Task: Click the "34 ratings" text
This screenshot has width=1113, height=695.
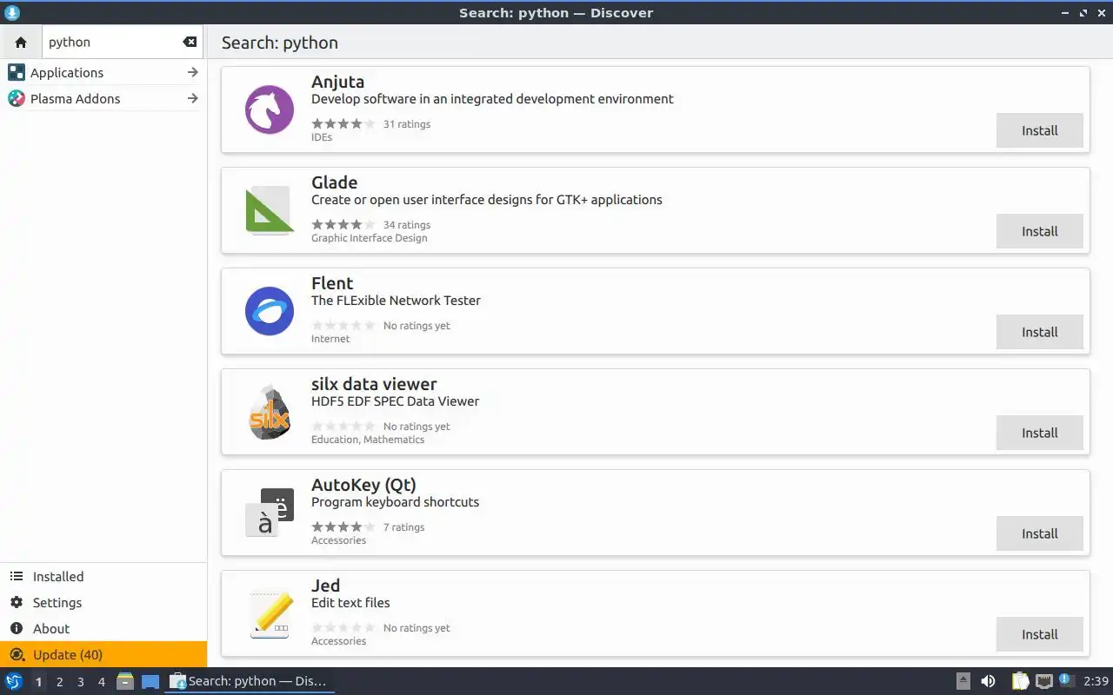Action: (x=407, y=225)
